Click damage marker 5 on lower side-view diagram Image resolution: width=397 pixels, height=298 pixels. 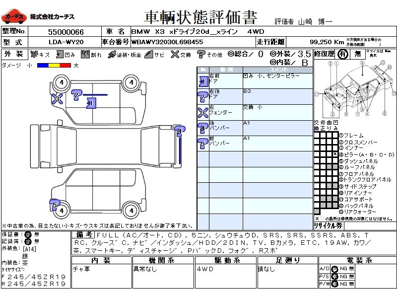coord(54,204)
